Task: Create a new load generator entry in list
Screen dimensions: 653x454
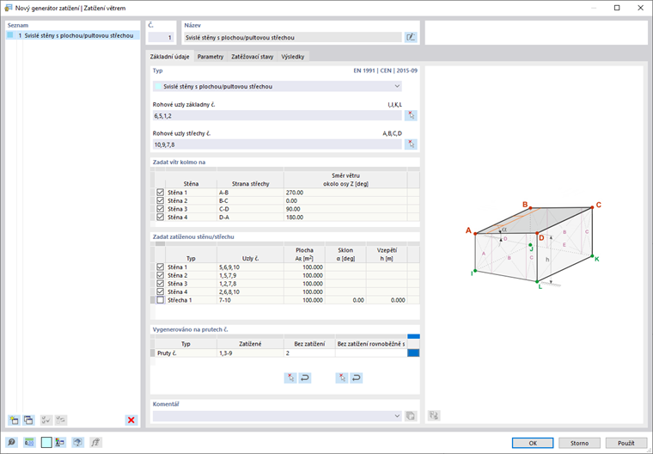Action: [14, 420]
